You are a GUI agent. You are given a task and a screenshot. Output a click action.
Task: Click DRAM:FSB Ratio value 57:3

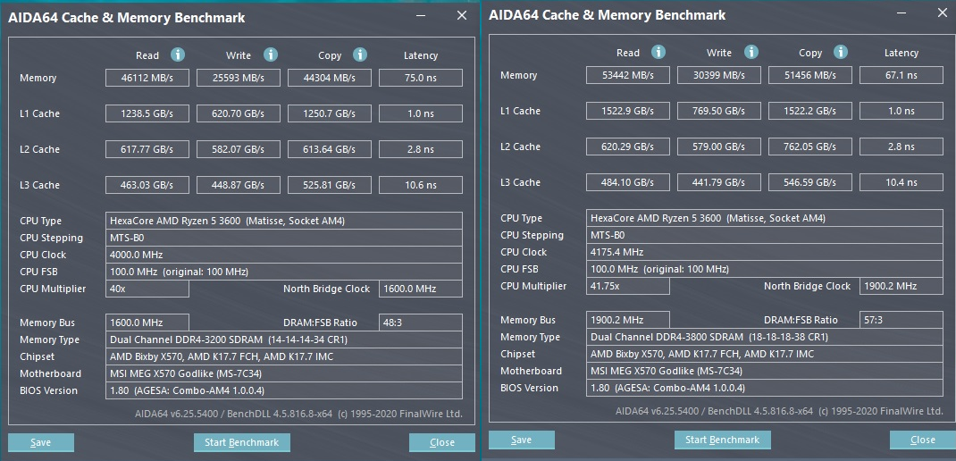[901, 320]
